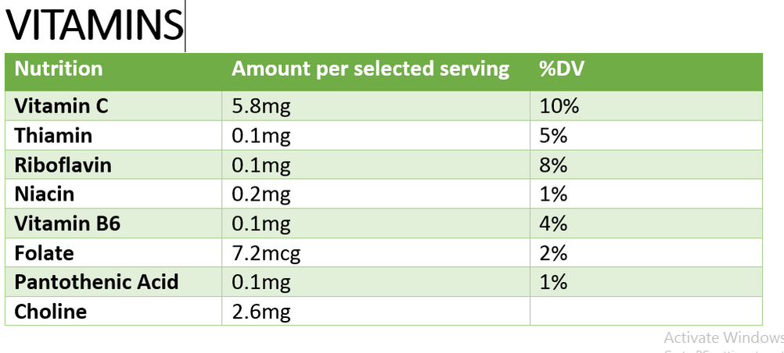The height and width of the screenshot is (353, 784).
Task: Select the Vitamin C row label
Action: (61, 106)
